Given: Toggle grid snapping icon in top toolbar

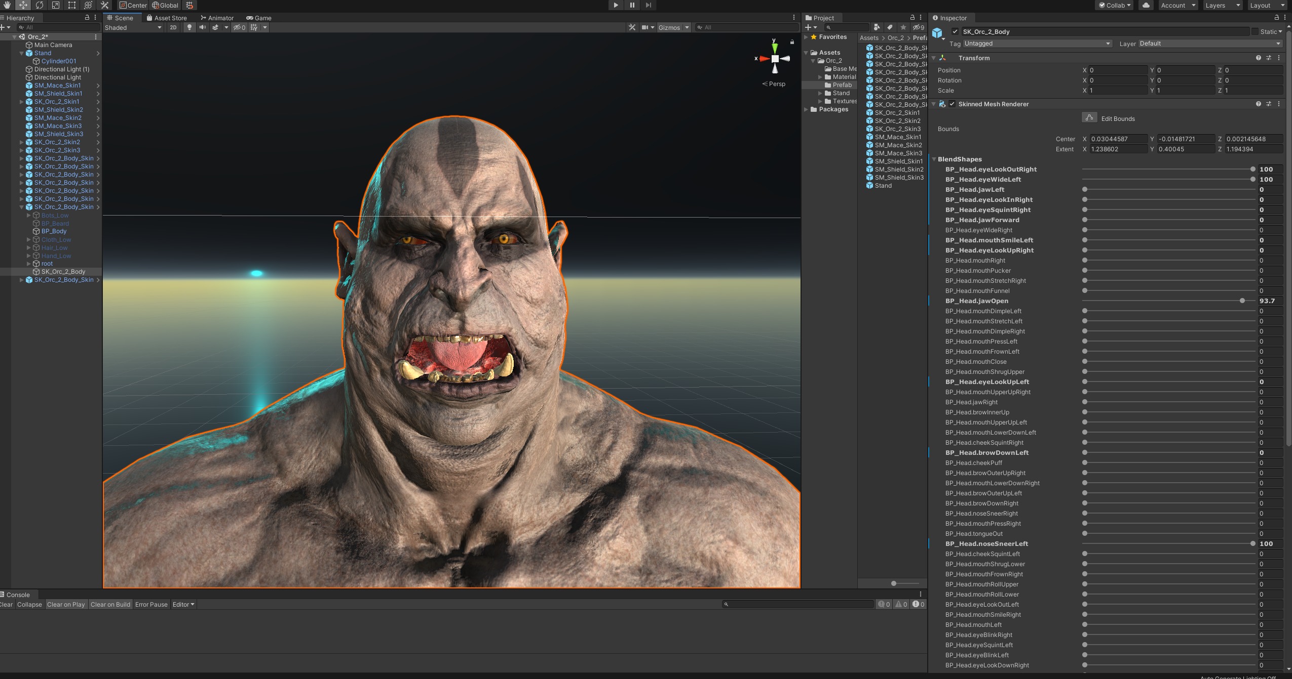Looking at the screenshot, I should point(189,5).
